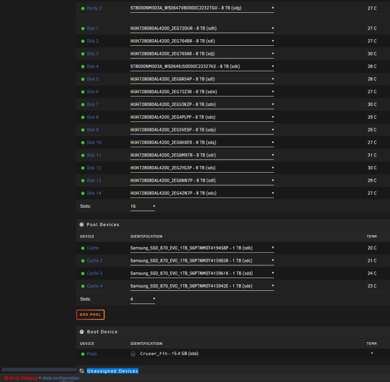This screenshot has width=390, height=382.
Task: Open the Disk 8 link
Action: [x=93, y=117]
